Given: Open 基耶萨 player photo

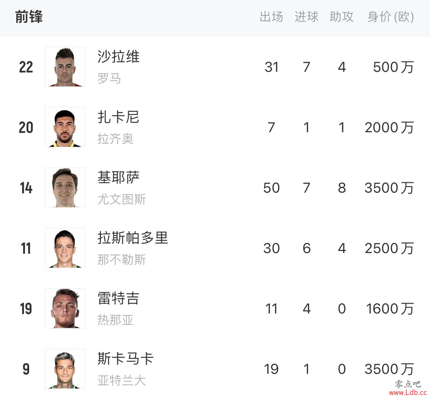Looking at the screenshot, I should click(65, 188).
